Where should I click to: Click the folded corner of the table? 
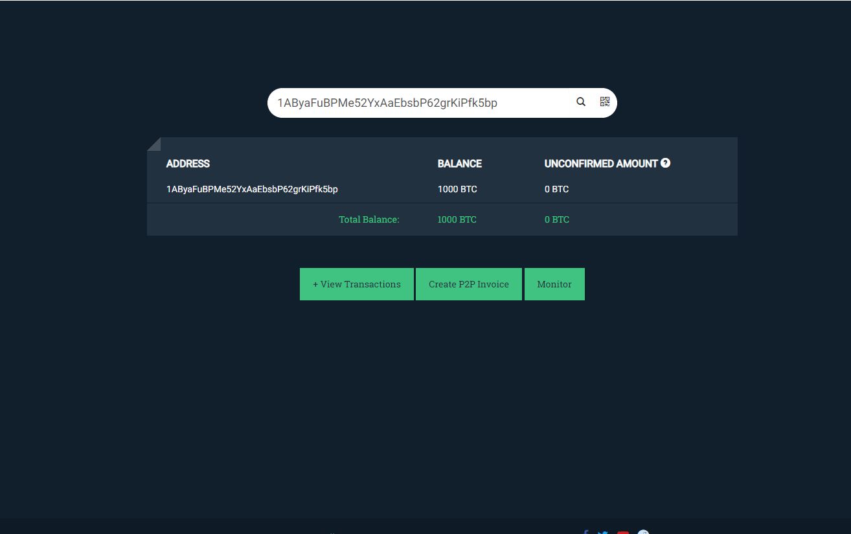[x=153, y=144]
